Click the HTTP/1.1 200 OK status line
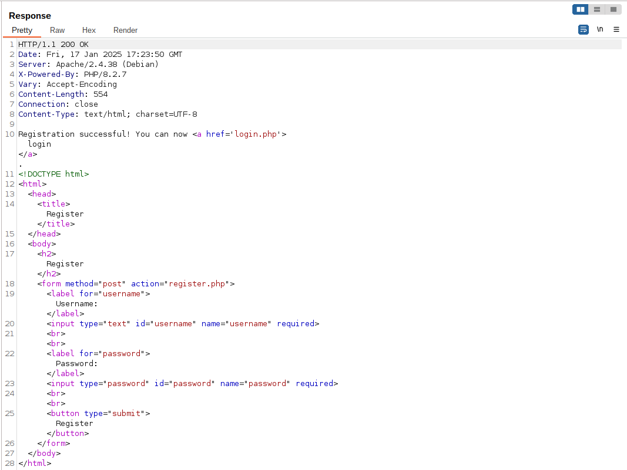 [x=53, y=45]
